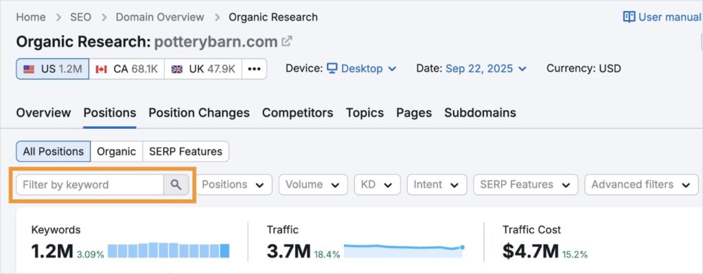
Task: Switch to the Competitors tab
Action: [x=298, y=113]
